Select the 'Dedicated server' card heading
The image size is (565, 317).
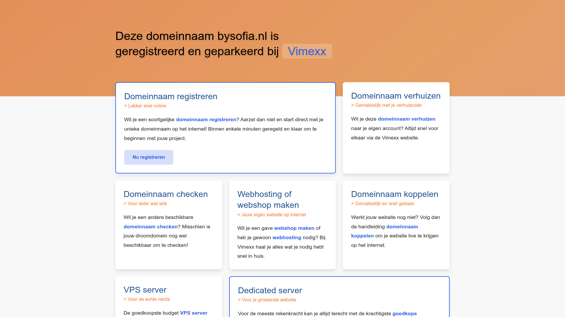(x=270, y=290)
